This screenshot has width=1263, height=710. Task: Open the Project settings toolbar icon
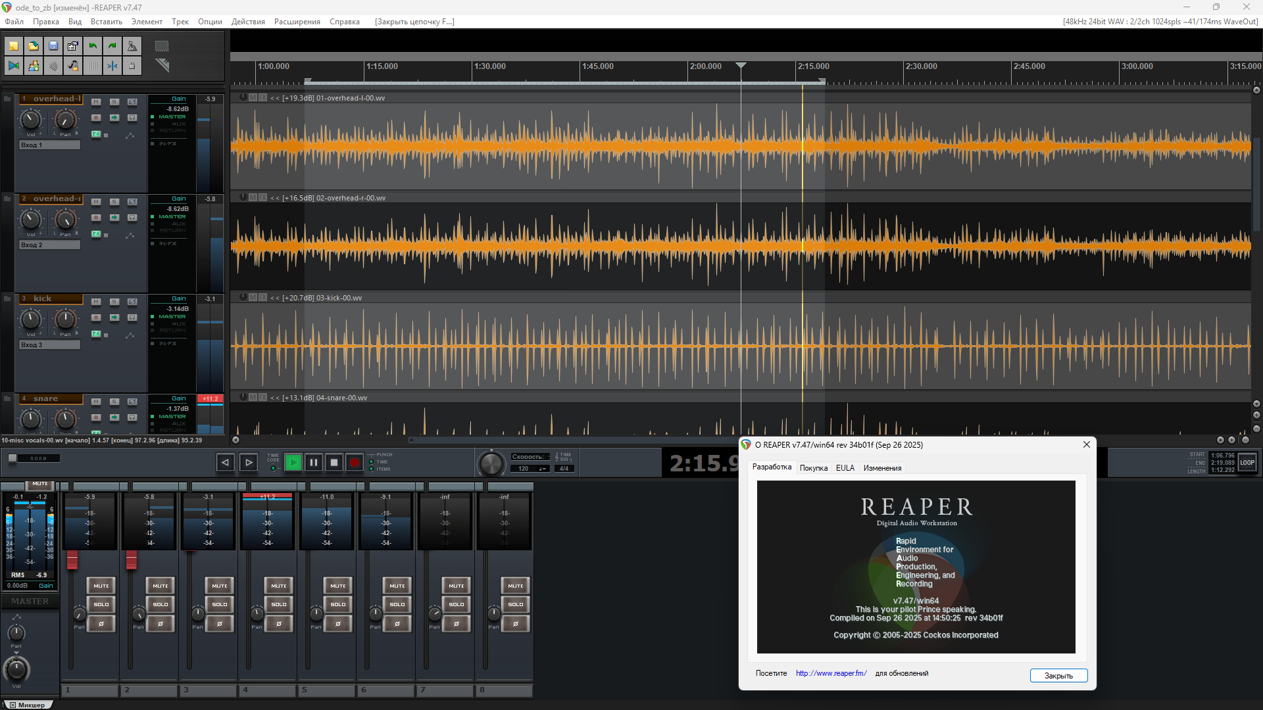click(73, 46)
